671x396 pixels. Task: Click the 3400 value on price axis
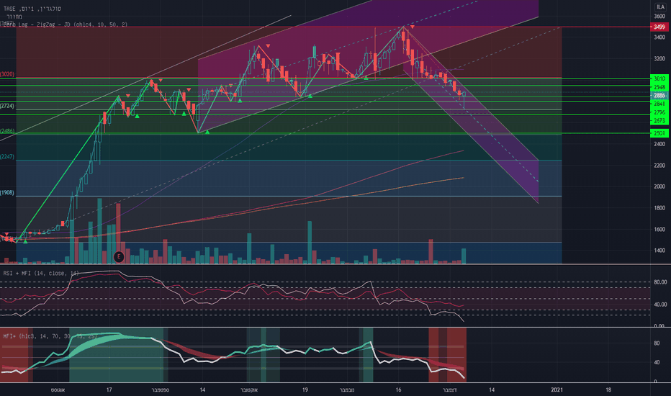[659, 37]
